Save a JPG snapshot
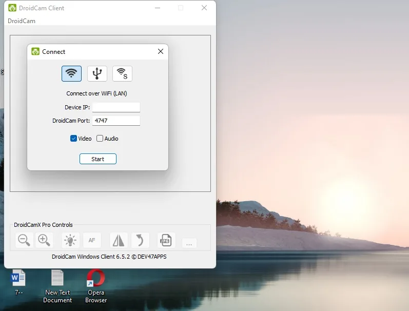Image resolution: width=409 pixels, height=311 pixels. (x=166, y=240)
